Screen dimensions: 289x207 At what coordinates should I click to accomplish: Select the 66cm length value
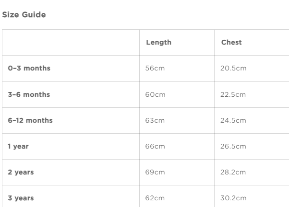pos(155,146)
